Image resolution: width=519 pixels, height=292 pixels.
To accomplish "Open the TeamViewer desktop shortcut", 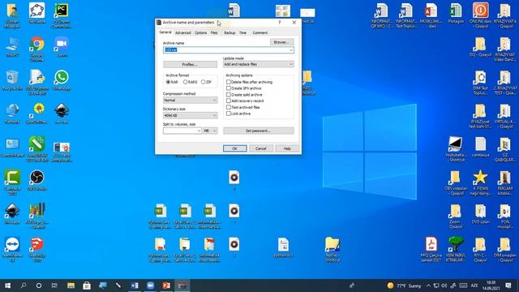I will [x=12, y=249].
